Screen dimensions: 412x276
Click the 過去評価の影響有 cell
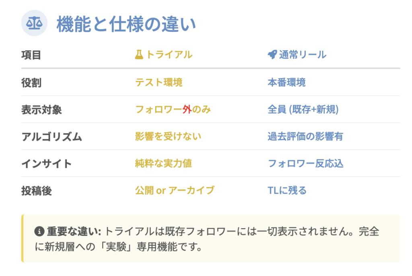click(x=305, y=136)
